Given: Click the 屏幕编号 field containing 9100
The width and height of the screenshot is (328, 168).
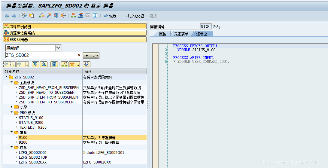Looking at the screenshot, I should pos(206,26).
